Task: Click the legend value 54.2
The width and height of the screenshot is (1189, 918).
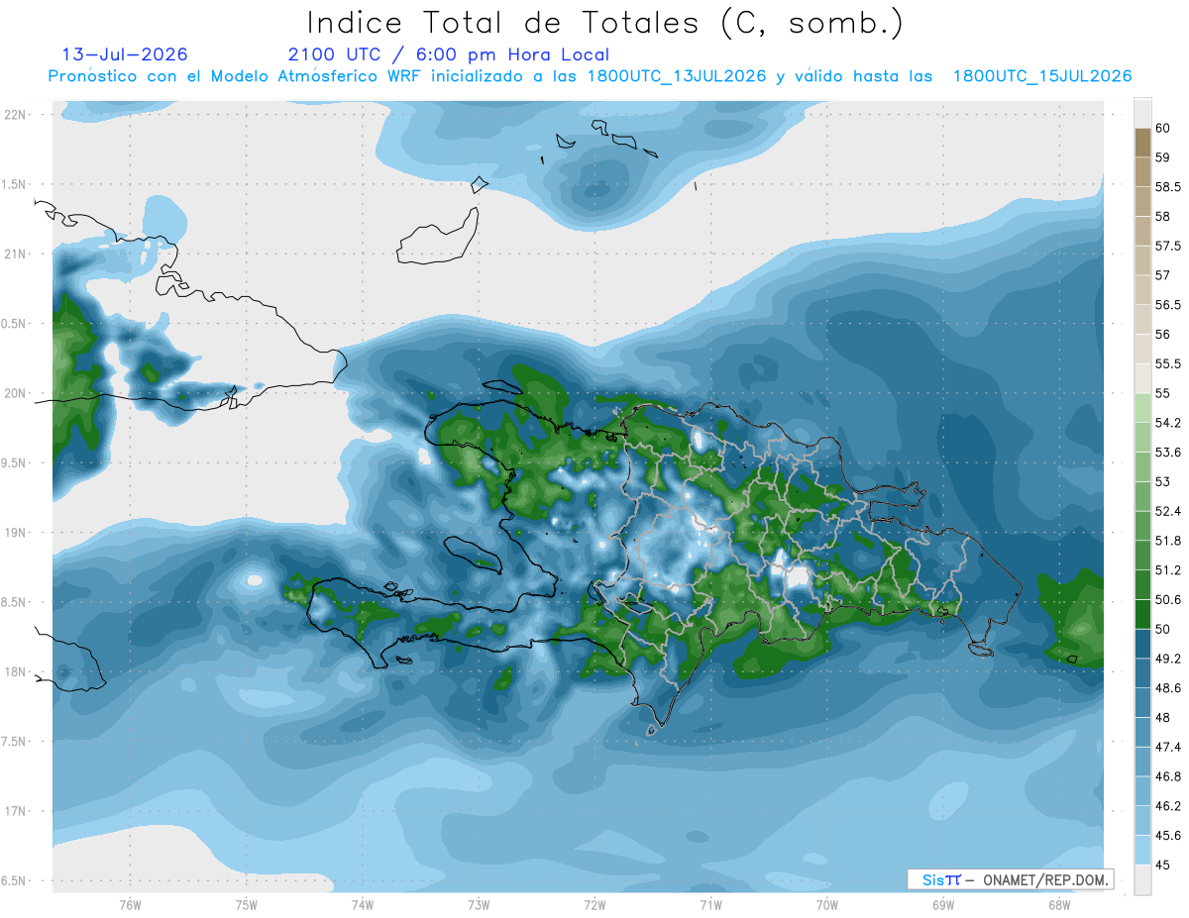Action: click(1167, 423)
